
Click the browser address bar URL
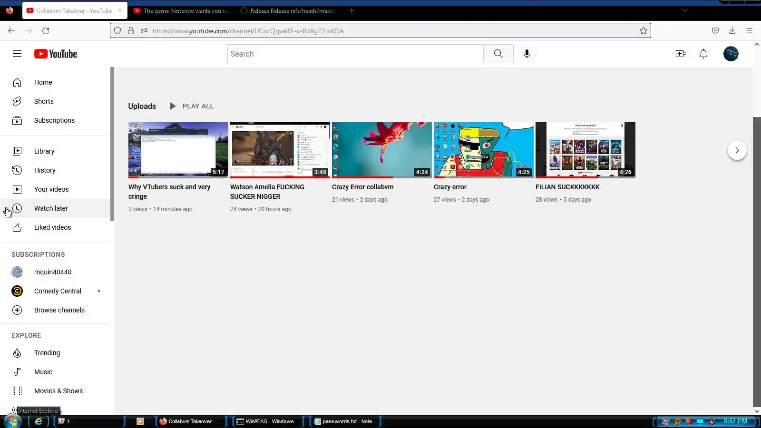pos(248,31)
